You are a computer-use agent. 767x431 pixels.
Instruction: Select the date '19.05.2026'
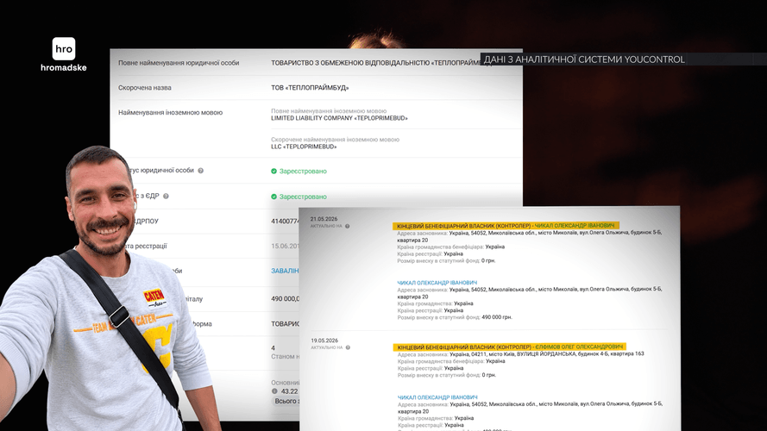point(324,340)
